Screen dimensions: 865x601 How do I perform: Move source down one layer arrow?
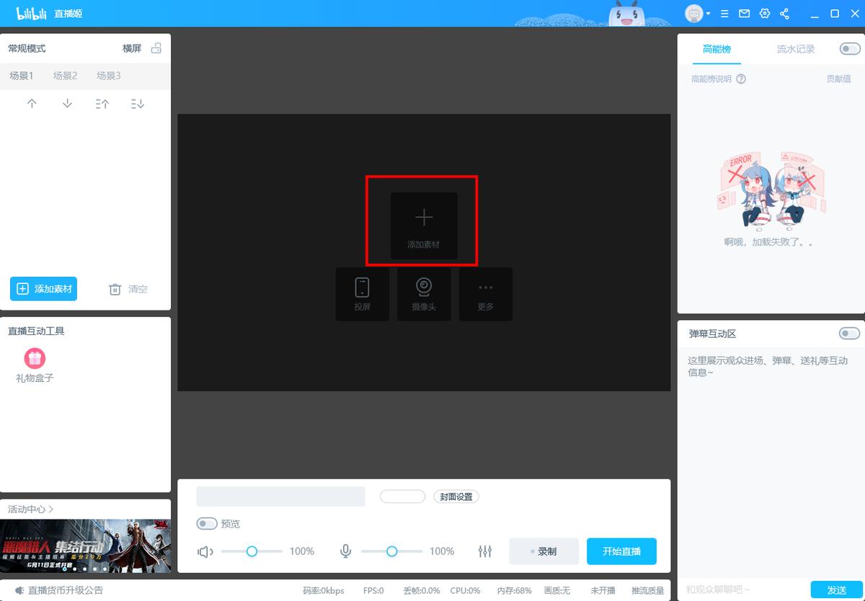tap(67, 104)
